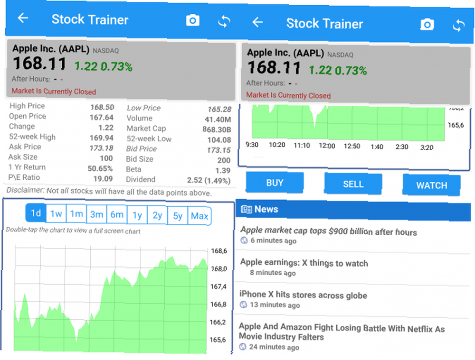
Task: Click the Apple Inc. (AAPL) title on left screen
Action: pyautogui.click(x=51, y=49)
